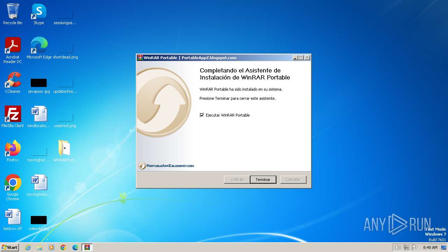
Task: Open Internet Explorer from the taskbar
Action: pyautogui.click(x=28, y=247)
